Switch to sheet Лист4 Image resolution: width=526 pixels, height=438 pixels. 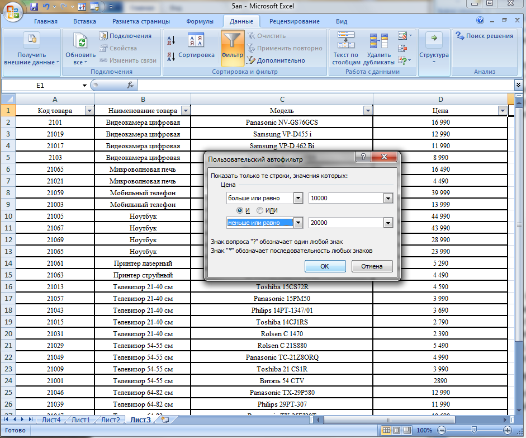(51, 420)
